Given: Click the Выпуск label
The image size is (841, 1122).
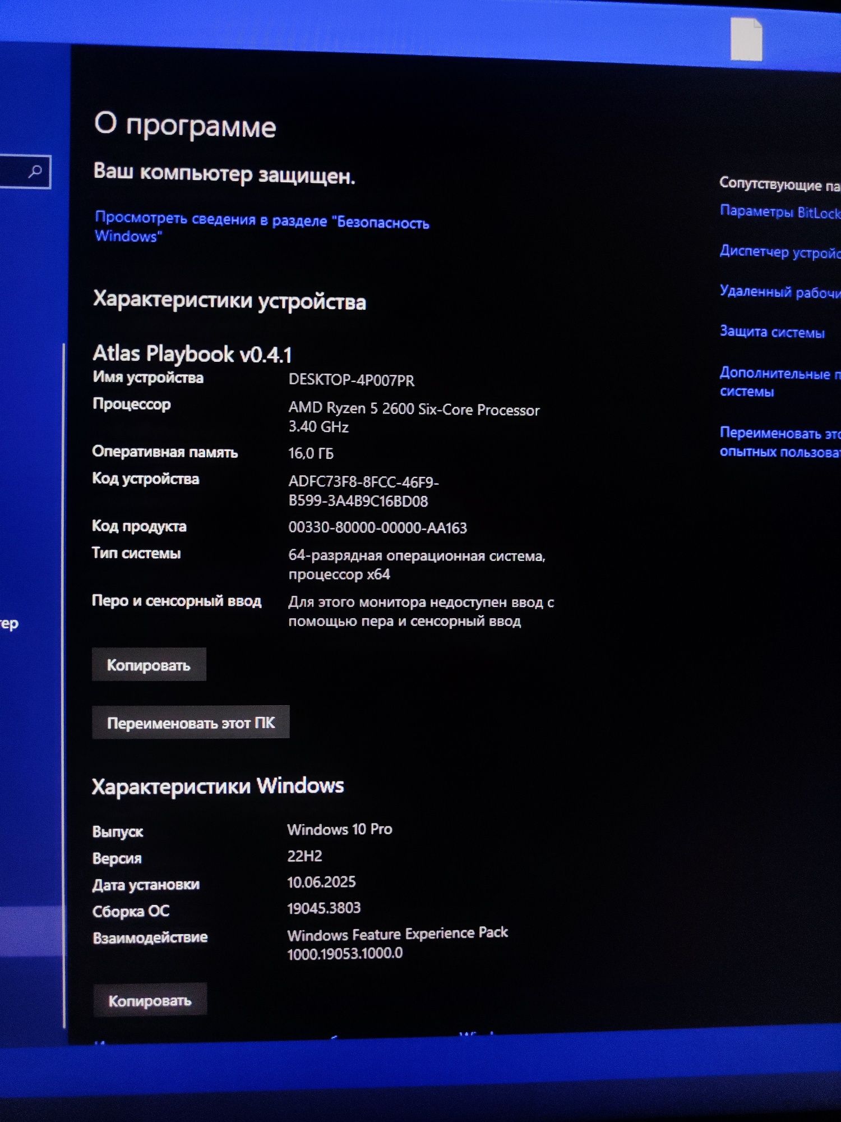Looking at the screenshot, I should pyautogui.click(x=118, y=832).
